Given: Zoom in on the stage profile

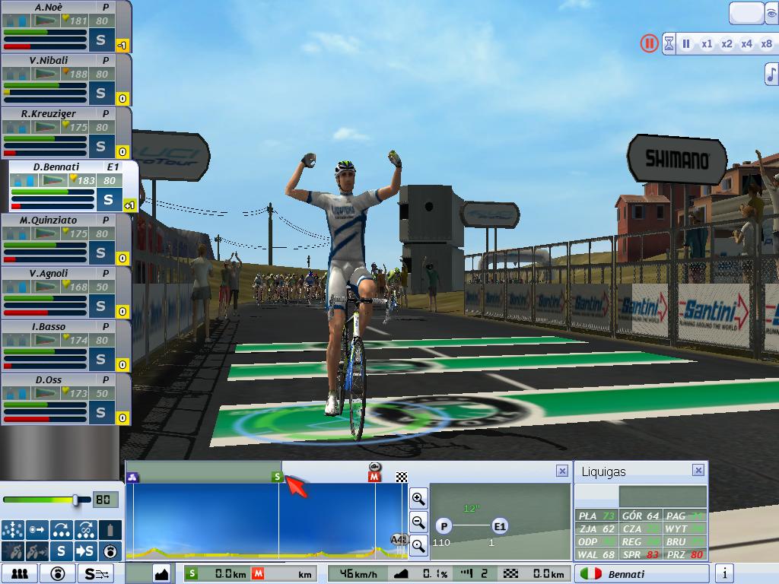Looking at the screenshot, I should (418, 499).
